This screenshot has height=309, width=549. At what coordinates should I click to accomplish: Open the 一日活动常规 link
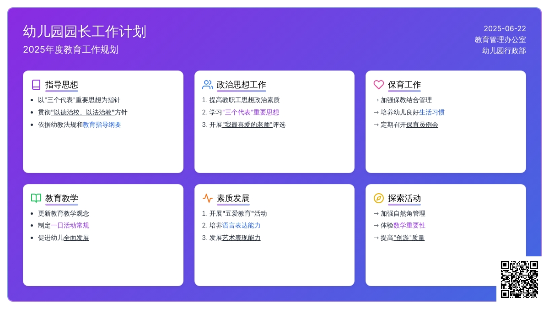(70, 225)
